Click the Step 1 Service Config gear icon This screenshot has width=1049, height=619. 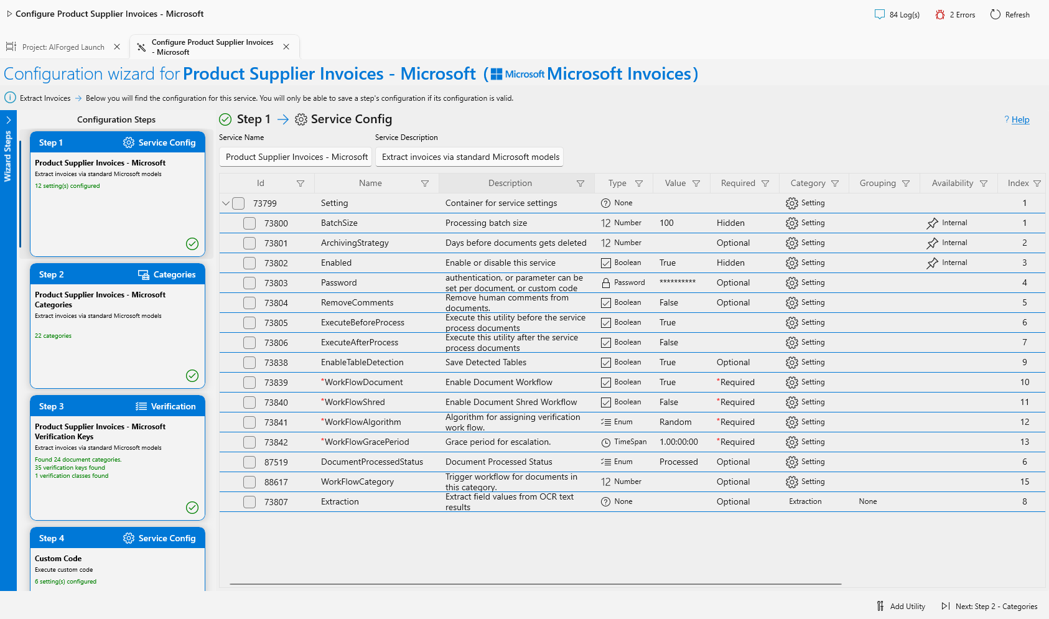[x=129, y=142]
